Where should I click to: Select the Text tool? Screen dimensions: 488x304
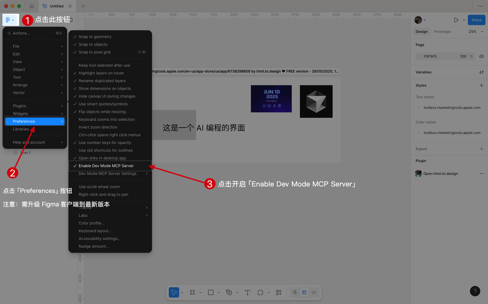click(x=247, y=292)
